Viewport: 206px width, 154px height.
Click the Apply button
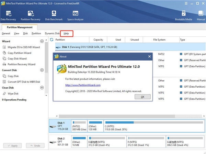[x=12, y=146]
